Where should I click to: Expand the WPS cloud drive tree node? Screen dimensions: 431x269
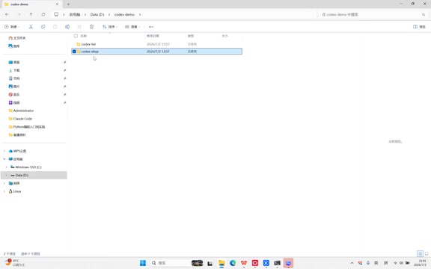[4, 151]
